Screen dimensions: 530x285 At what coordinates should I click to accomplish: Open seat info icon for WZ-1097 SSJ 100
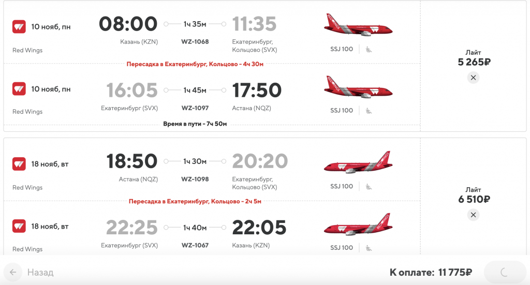369,111
